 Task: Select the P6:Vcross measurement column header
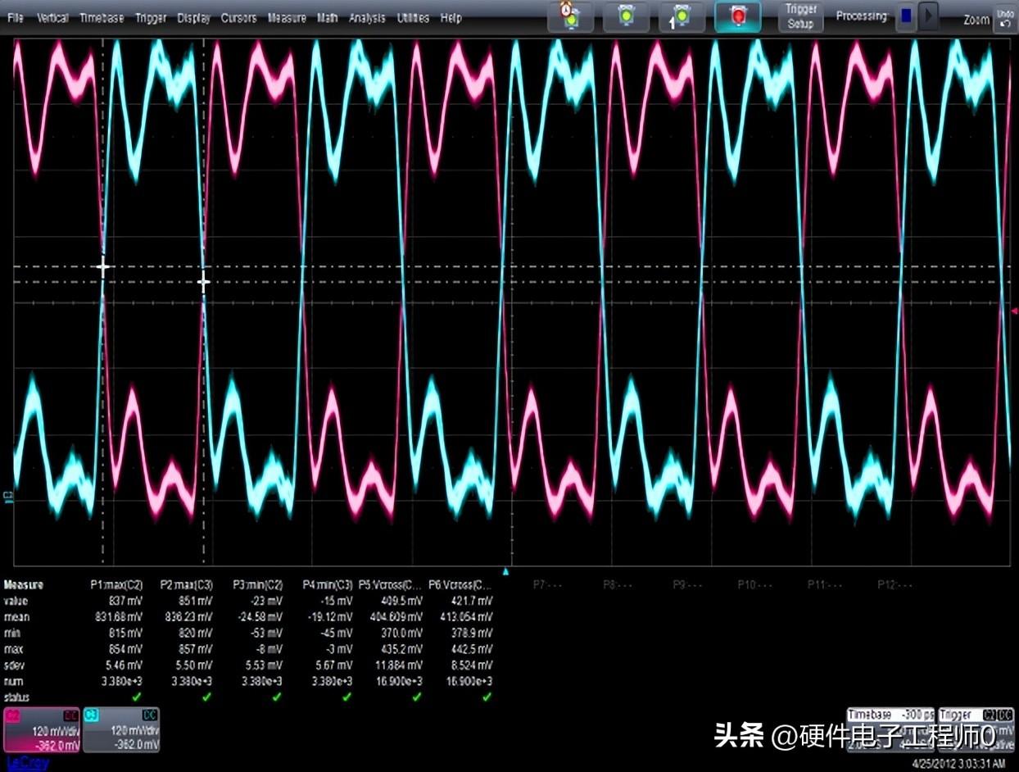coord(460,585)
